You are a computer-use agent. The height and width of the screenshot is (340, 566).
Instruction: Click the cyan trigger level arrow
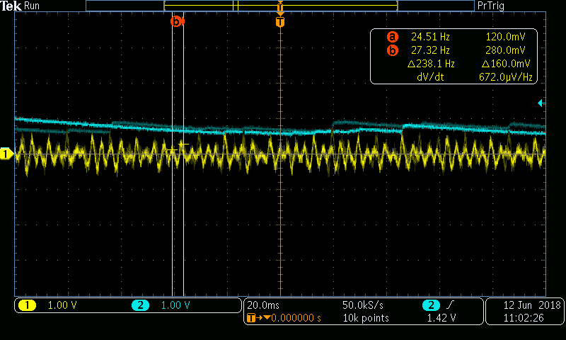(x=541, y=103)
